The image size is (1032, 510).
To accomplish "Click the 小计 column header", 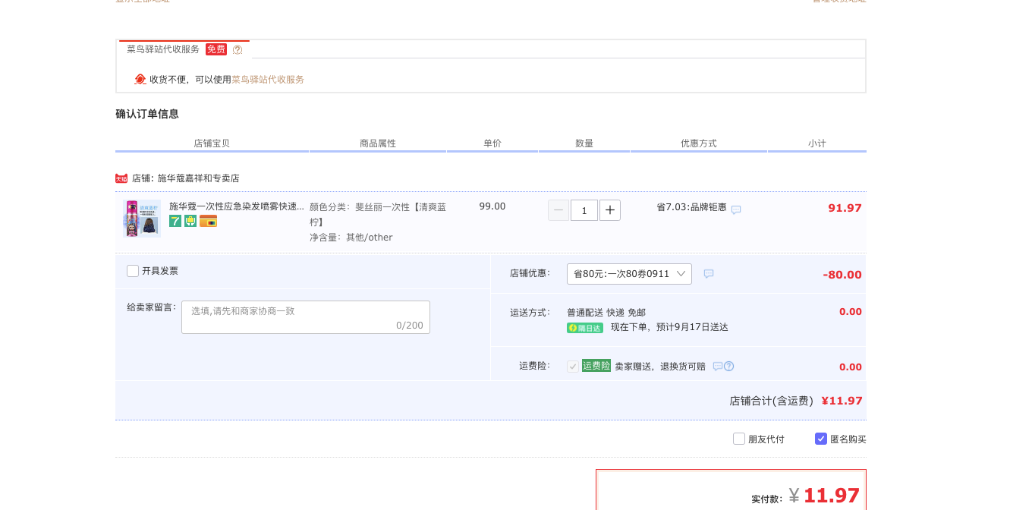I will (817, 143).
